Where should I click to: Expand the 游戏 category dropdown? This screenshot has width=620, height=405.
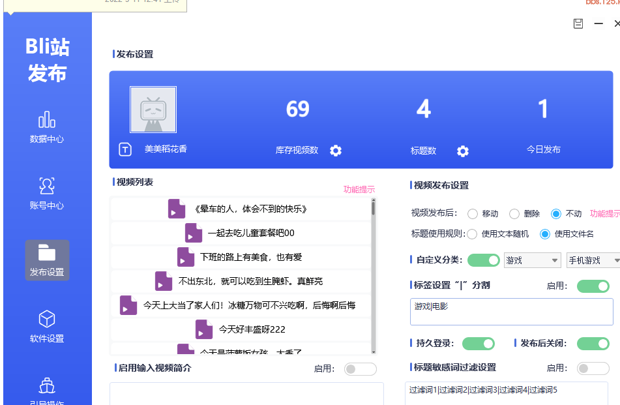point(532,260)
